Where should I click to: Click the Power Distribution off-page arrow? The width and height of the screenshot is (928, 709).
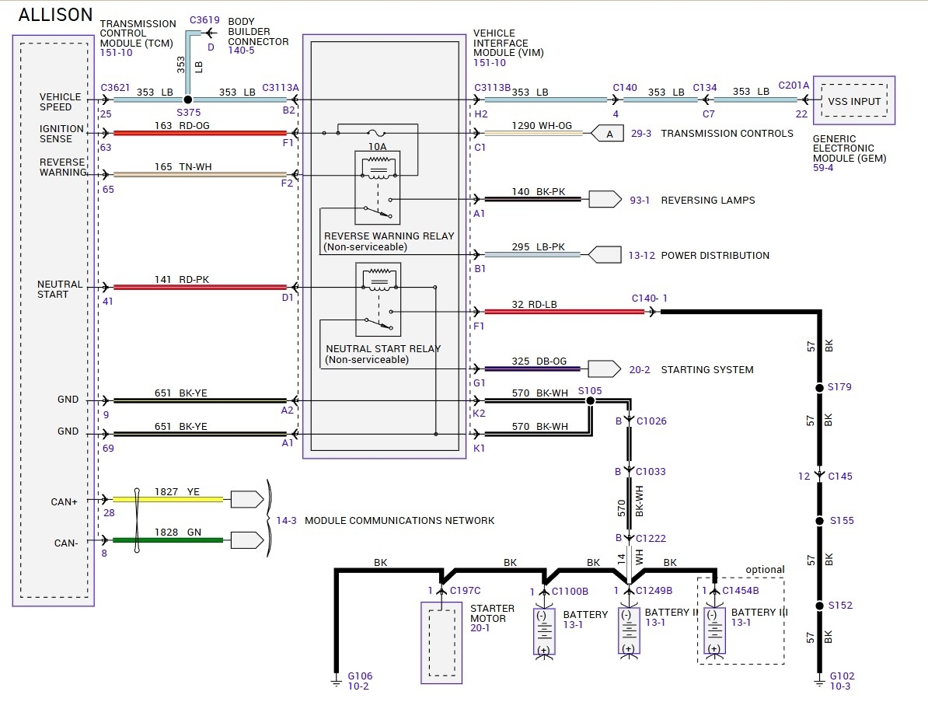[605, 254]
